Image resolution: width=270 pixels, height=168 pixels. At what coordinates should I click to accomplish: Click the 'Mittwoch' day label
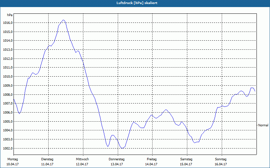tap(82, 159)
